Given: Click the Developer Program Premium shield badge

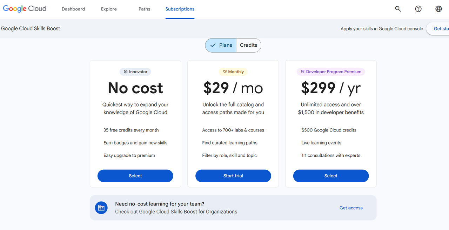Looking at the screenshot, I should [x=331, y=72].
